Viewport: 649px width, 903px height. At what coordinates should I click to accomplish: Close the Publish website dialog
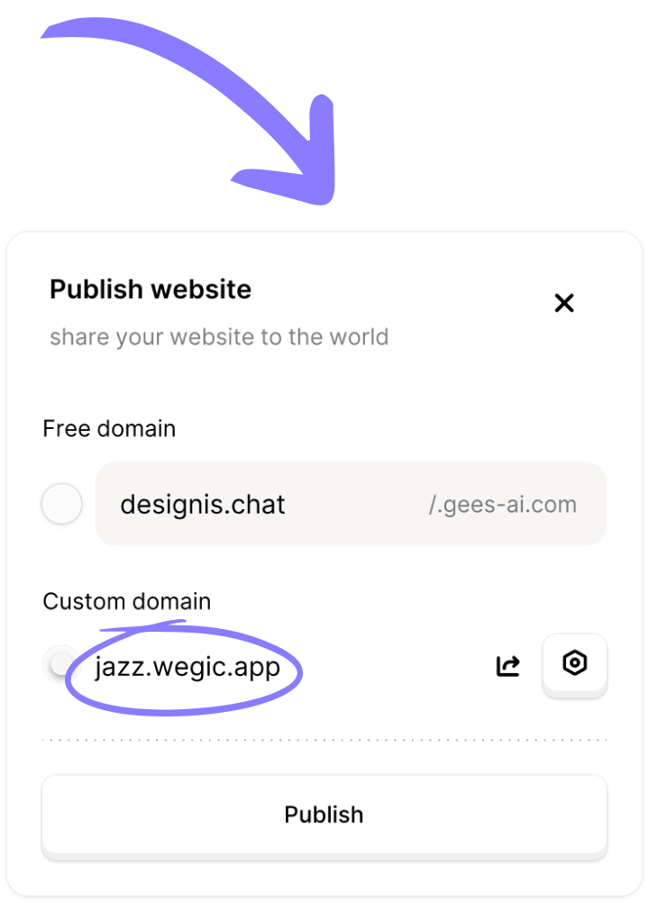point(563,302)
